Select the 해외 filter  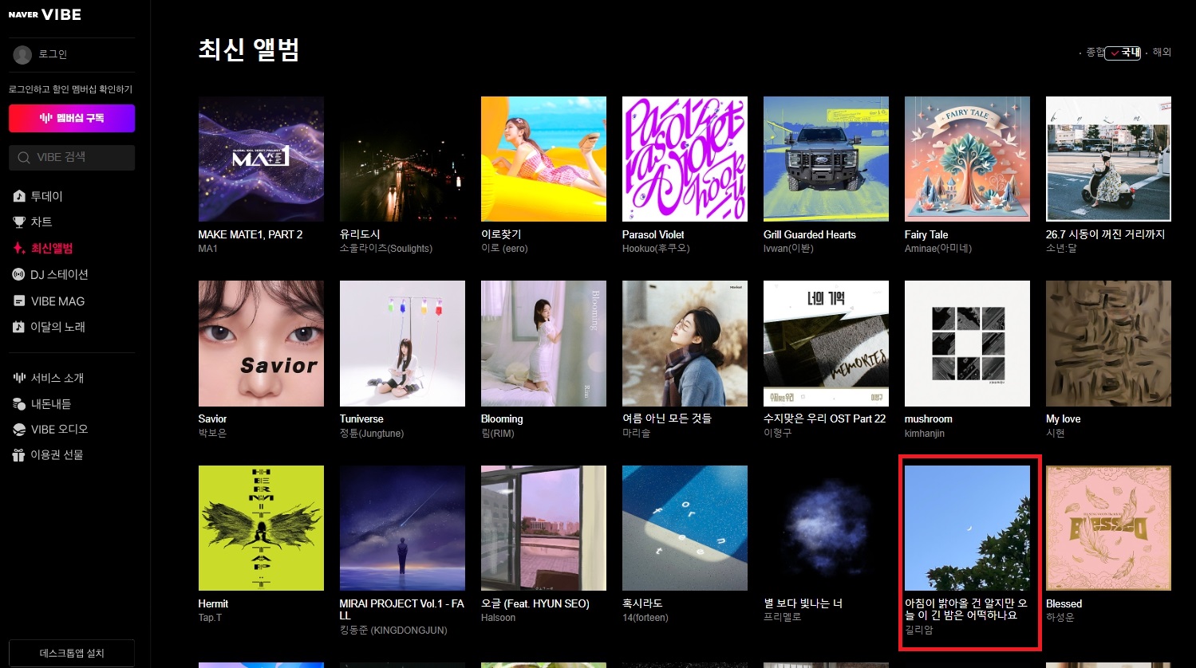[x=1162, y=52]
